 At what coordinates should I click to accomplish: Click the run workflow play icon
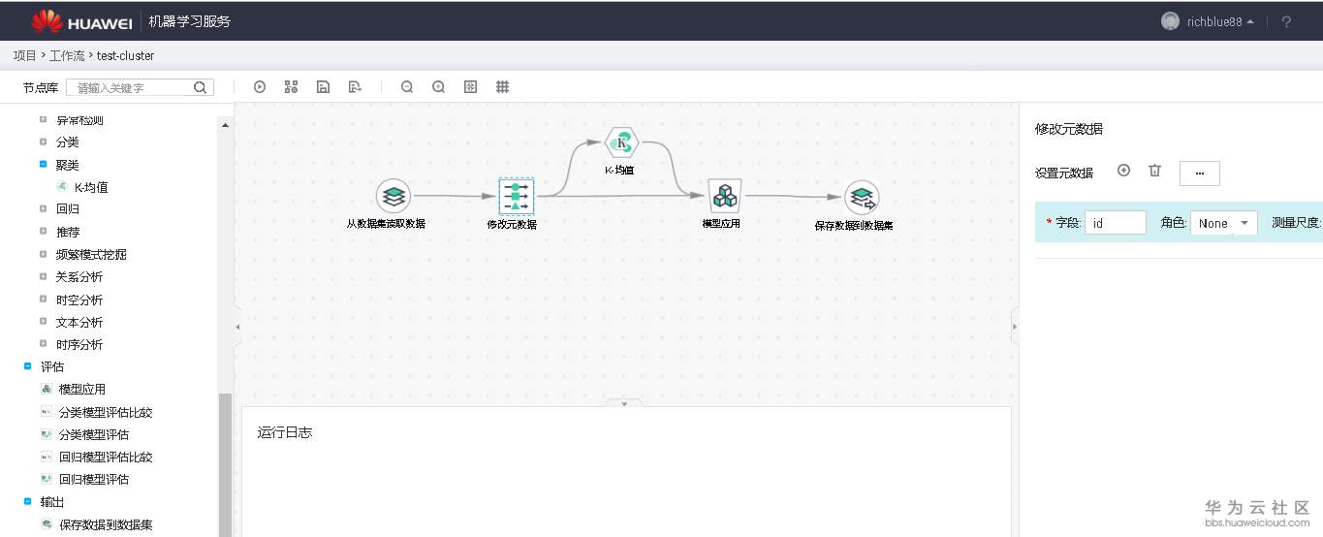260,87
